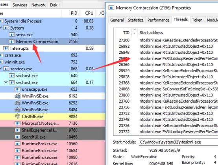Sort processes by CPU column

pyautogui.click(x=87, y=13)
